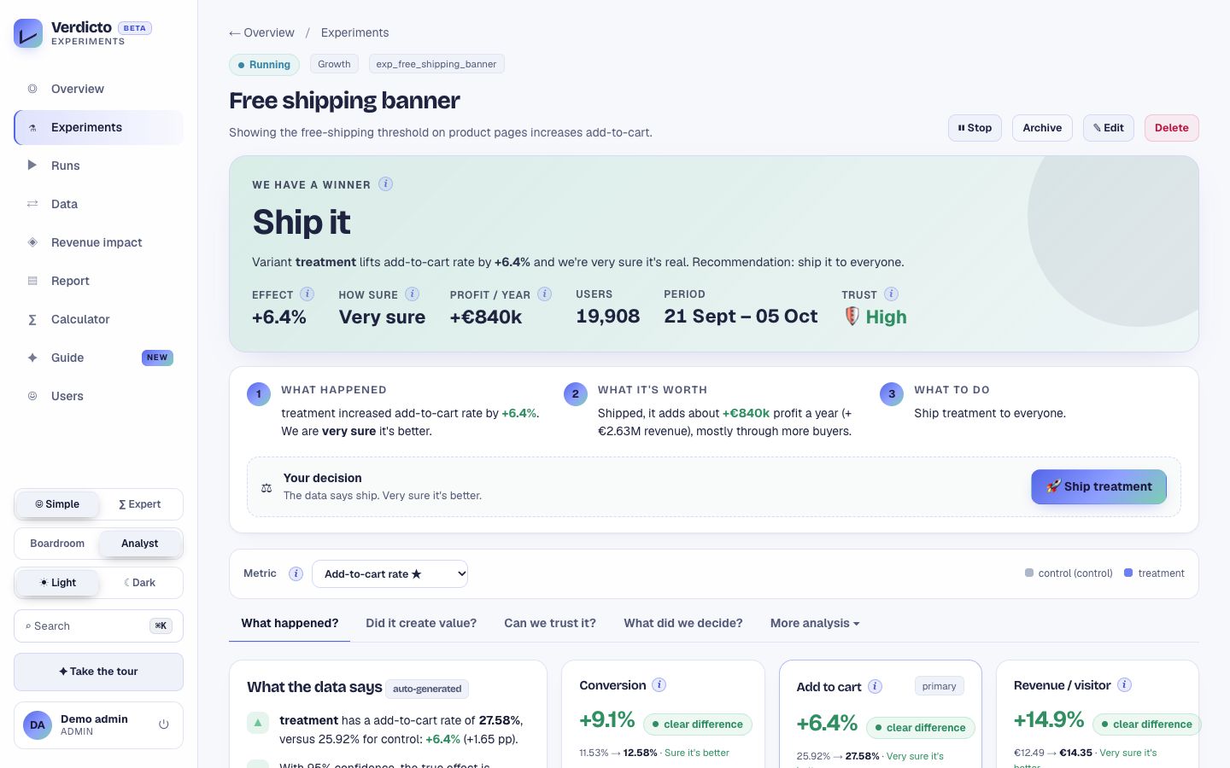Click the info icon beside Effect
The width and height of the screenshot is (1230, 768).
click(307, 294)
